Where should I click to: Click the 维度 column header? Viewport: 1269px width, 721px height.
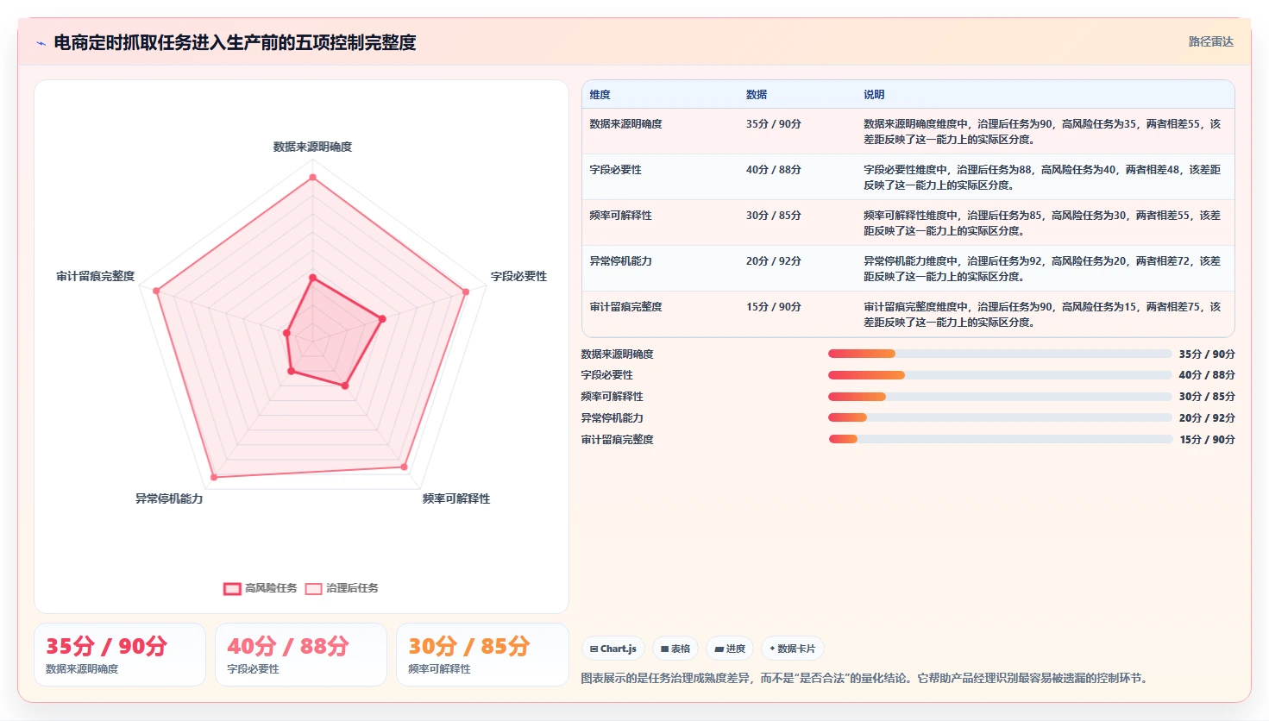tap(600, 95)
